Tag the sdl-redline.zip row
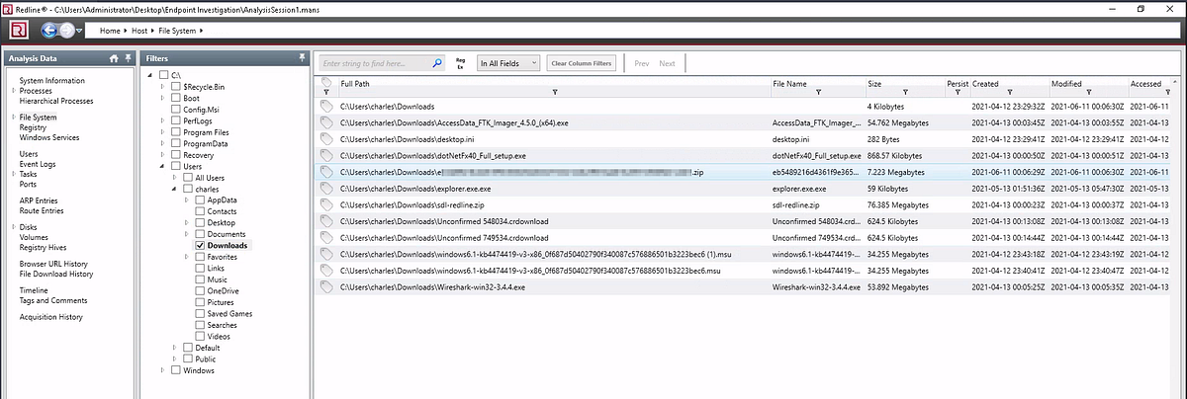 point(327,204)
